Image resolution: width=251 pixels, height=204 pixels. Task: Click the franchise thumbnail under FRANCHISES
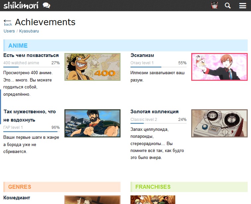153,200
